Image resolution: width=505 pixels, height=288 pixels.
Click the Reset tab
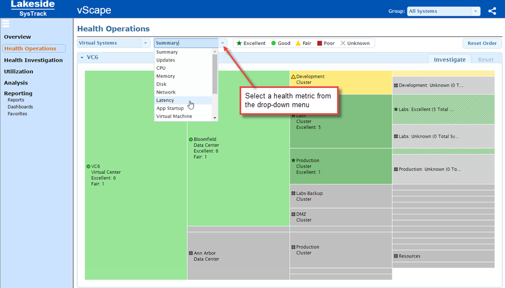pyautogui.click(x=485, y=59)
